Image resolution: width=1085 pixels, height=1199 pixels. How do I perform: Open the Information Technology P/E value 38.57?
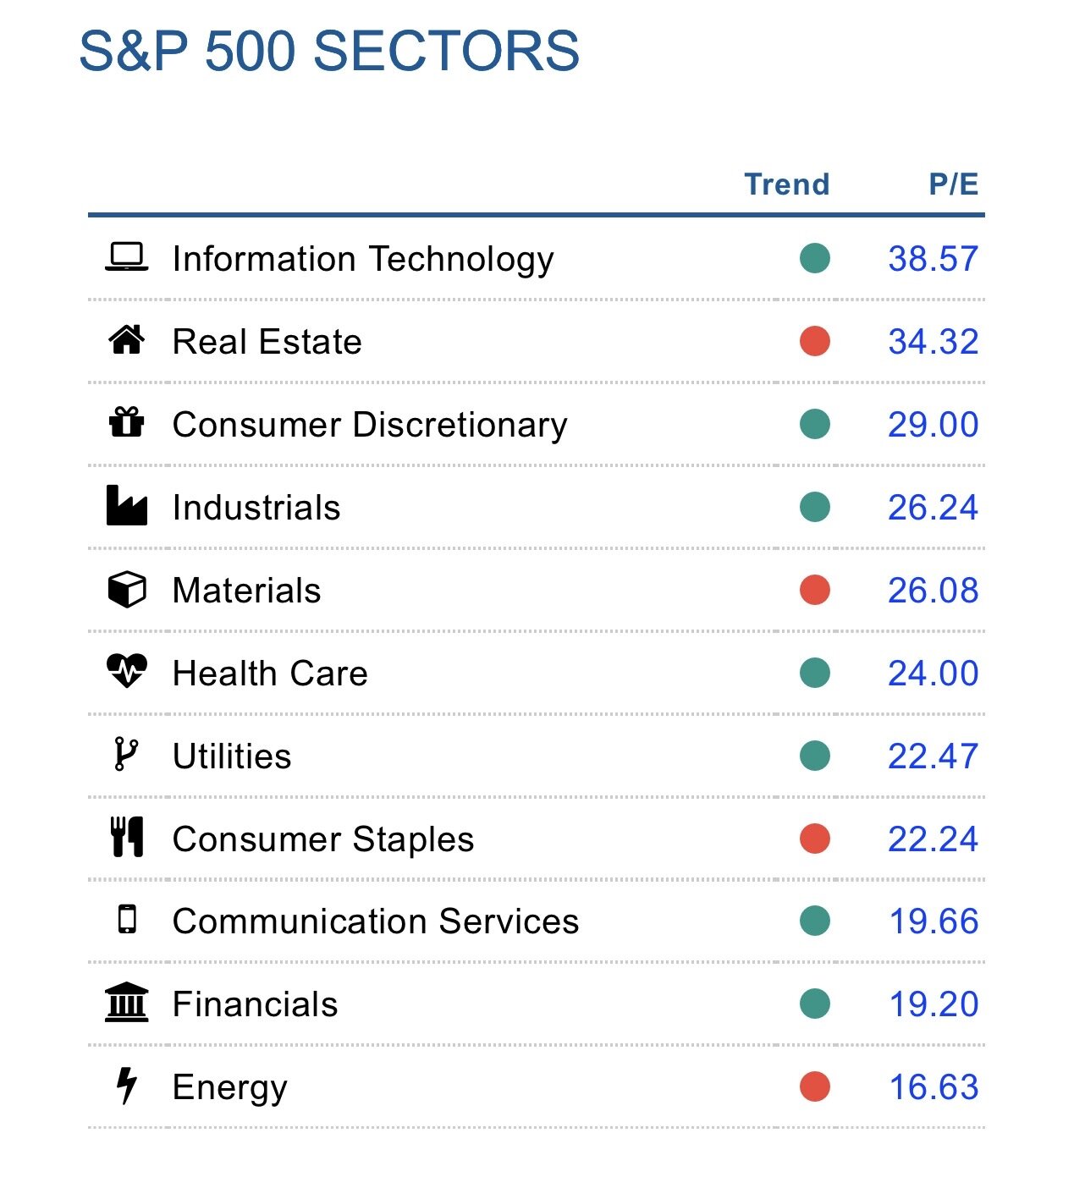[x=933, y=259]
